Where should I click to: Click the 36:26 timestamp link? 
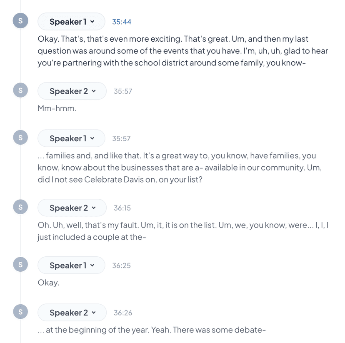click(x=121, y=312)
